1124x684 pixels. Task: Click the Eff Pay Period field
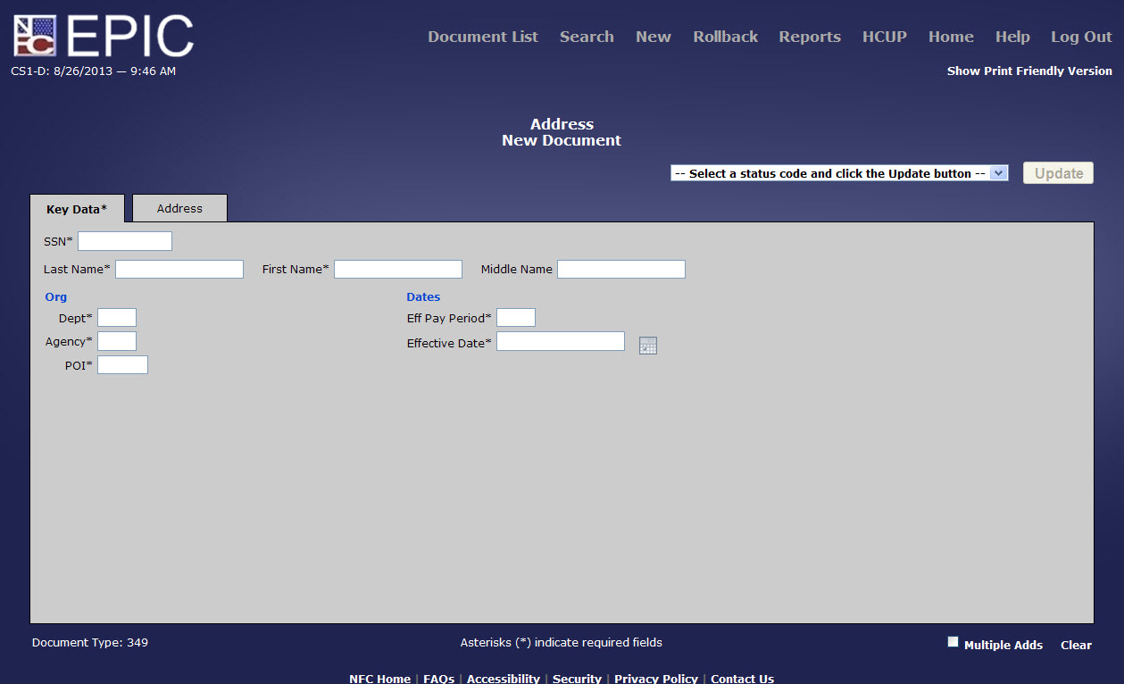[x=515, y=317]
